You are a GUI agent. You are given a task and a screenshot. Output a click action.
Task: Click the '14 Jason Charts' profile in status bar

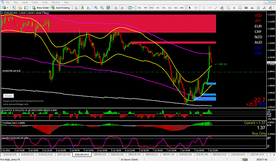(129, 159)
